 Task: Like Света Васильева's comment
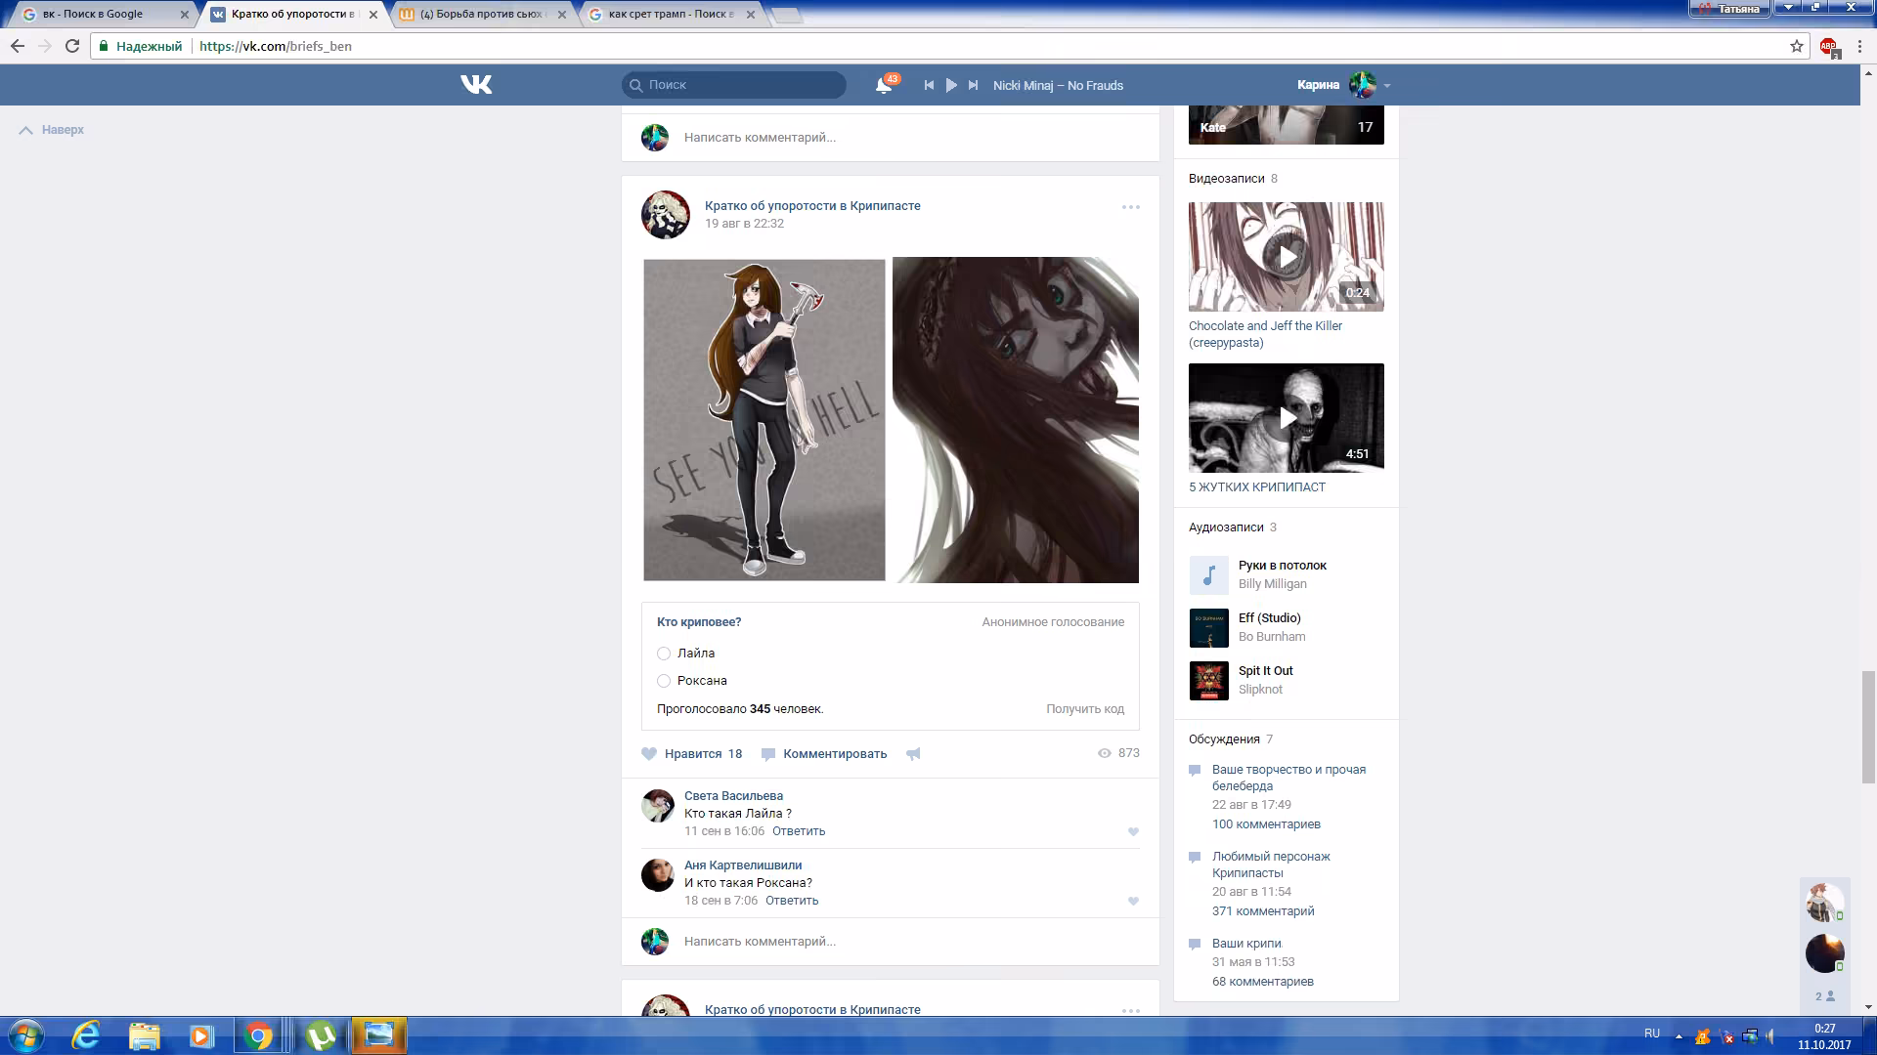click(1133, 831)
